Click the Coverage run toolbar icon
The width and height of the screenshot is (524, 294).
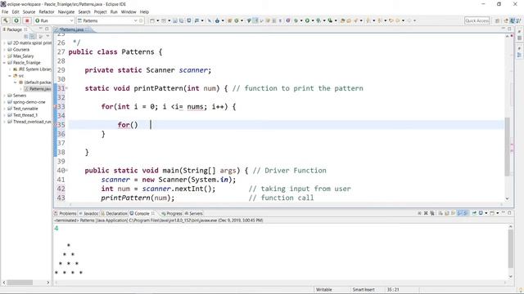318,20
